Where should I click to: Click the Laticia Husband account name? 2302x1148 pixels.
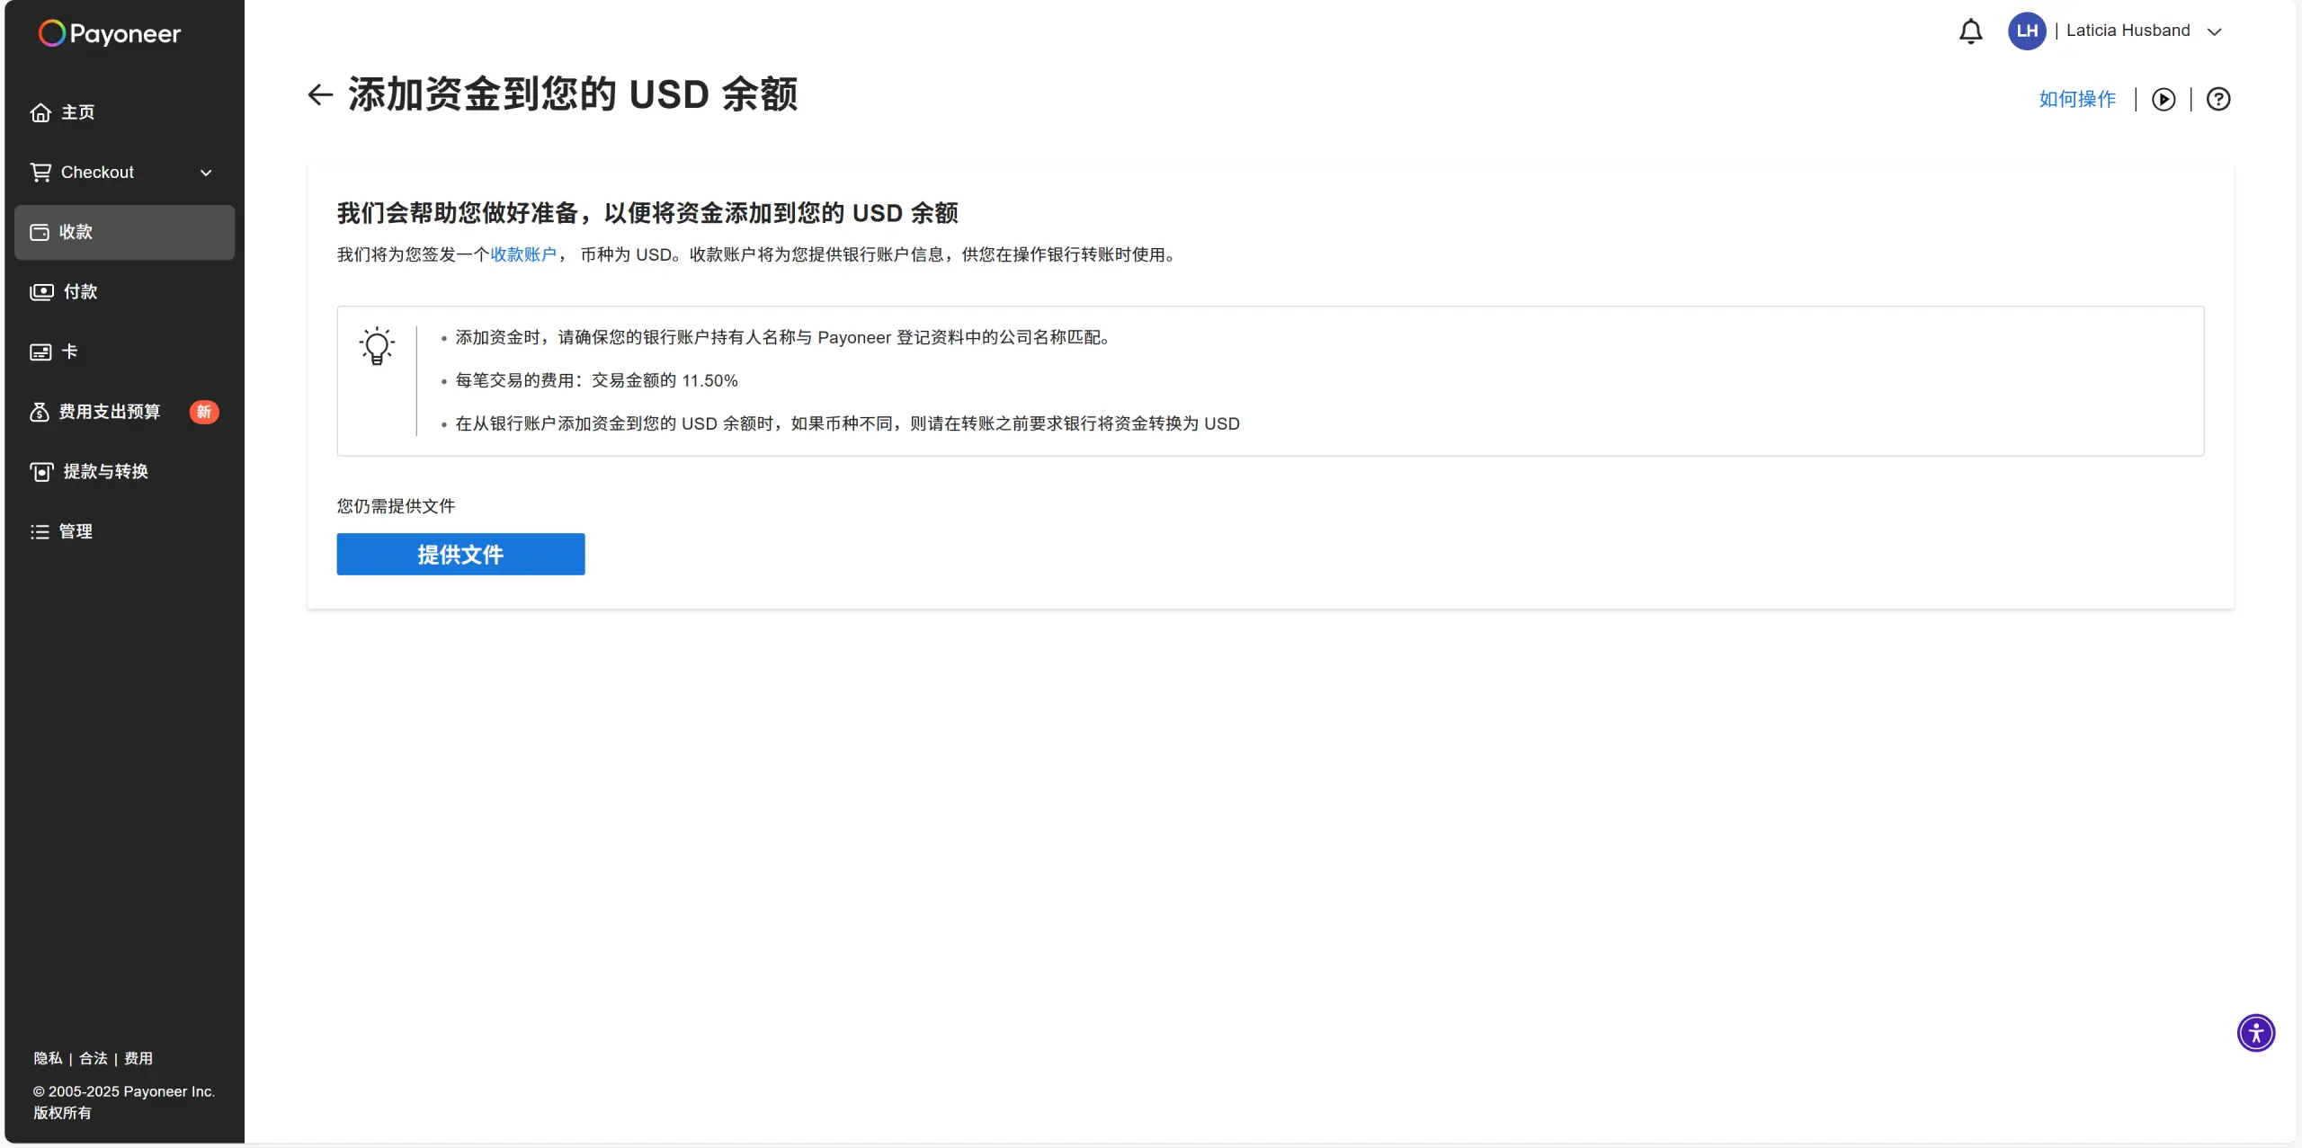click(x=2128, y=31)
